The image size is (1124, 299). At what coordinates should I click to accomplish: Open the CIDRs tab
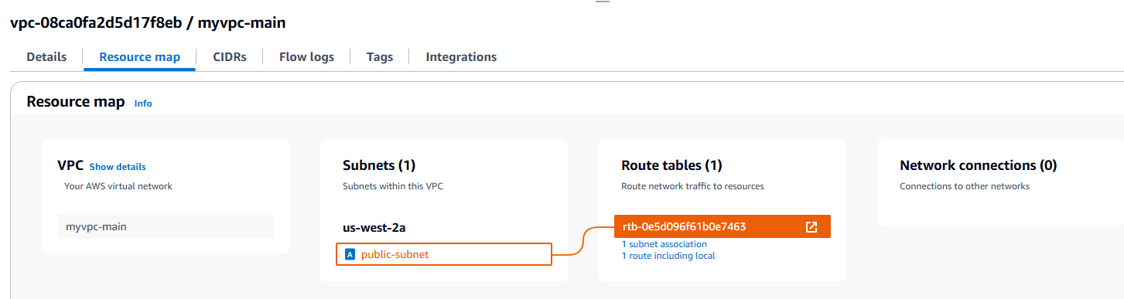click(230, 56)
